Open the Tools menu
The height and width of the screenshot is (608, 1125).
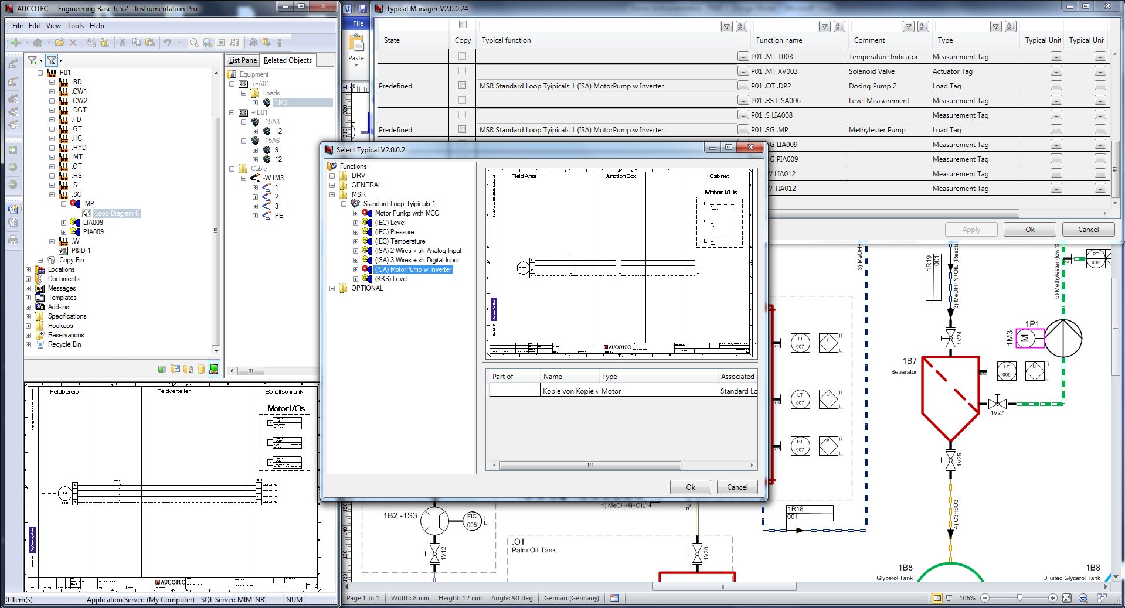click(75, 26)
